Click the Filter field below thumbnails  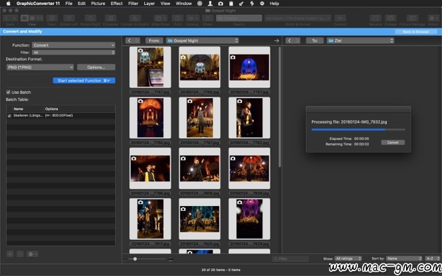tap(290, 258)
